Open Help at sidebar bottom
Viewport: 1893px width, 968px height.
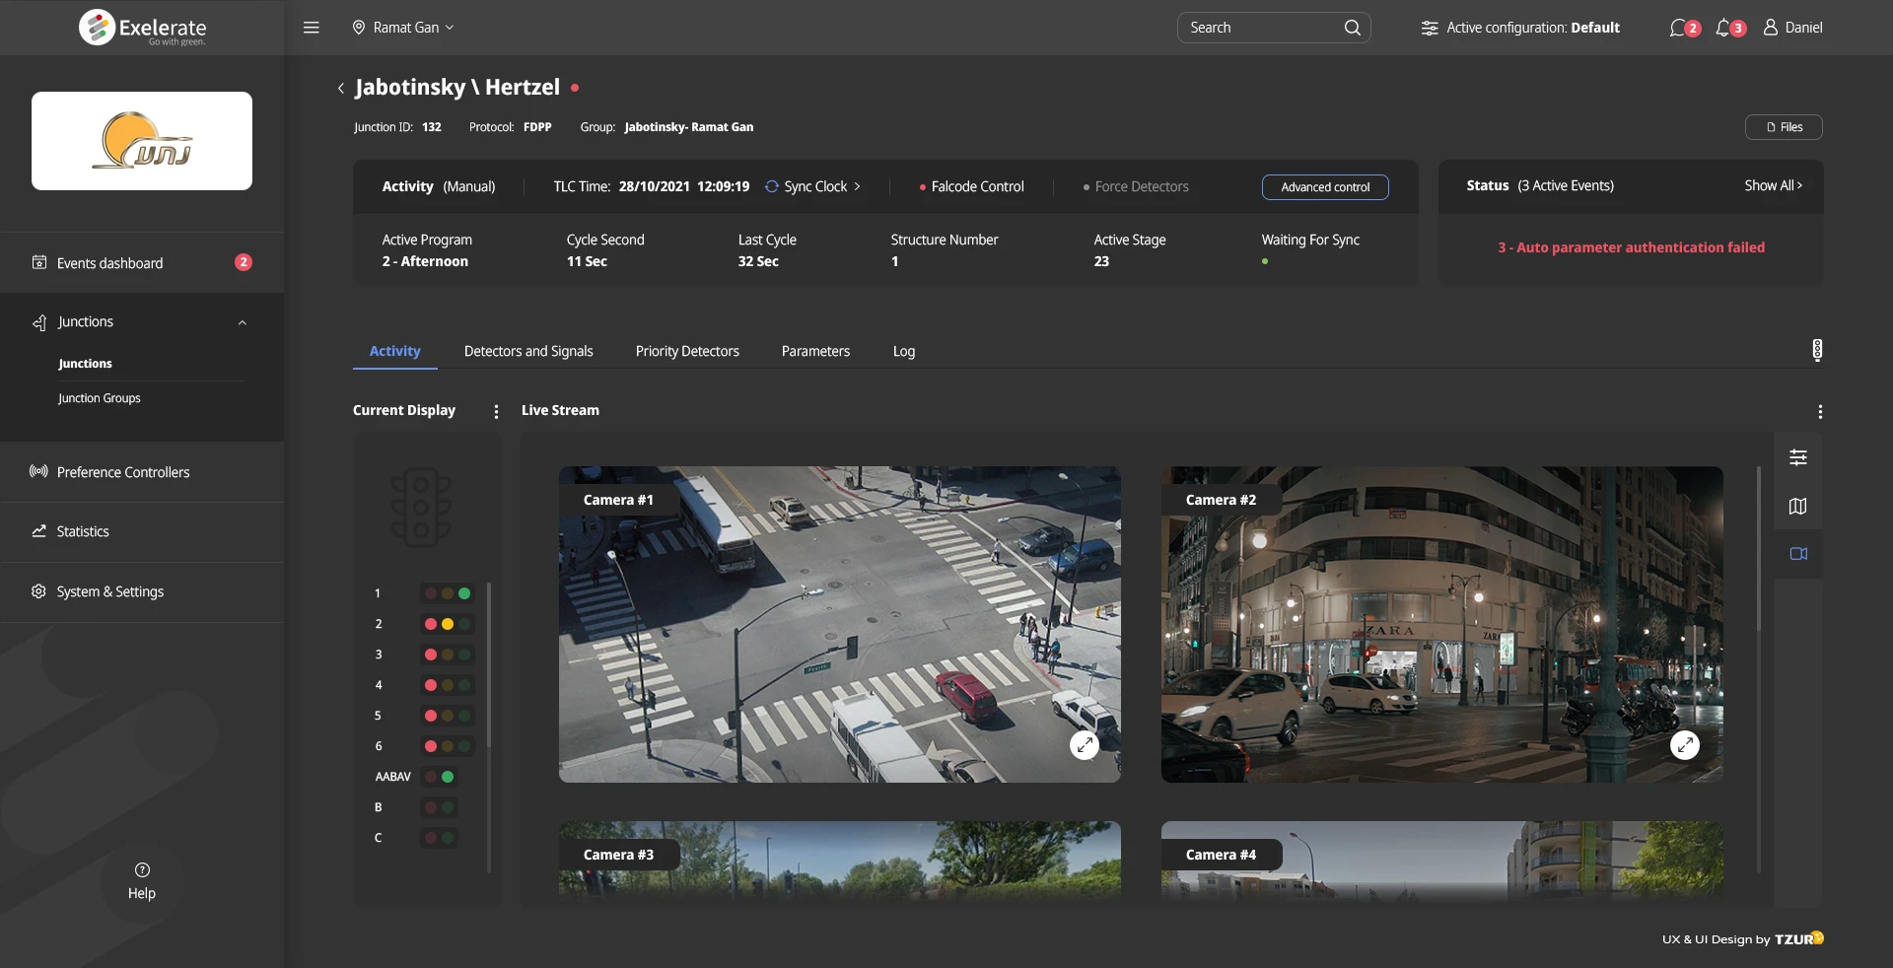click(x=142, y=881)
